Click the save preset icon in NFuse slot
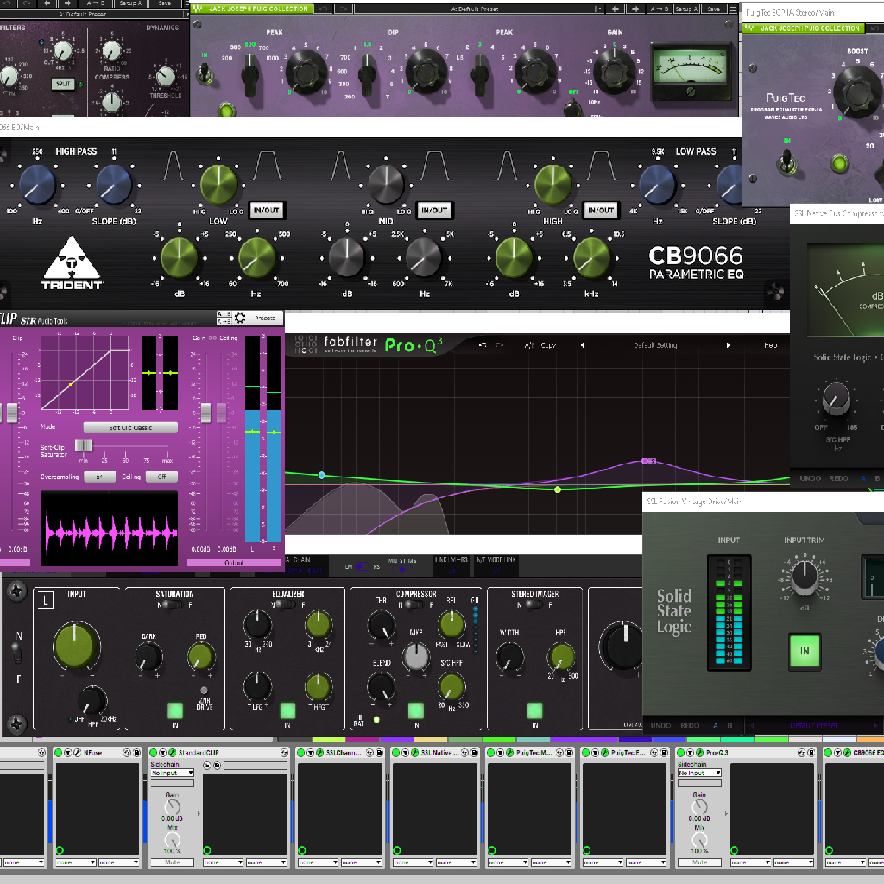This screenshot has height=884, width=884. click(x=136, y=753)
